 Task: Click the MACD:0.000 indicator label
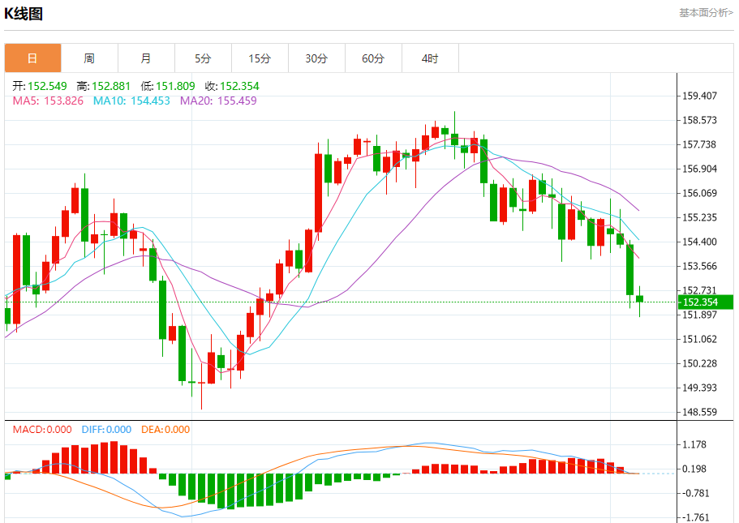pos(42,430)
